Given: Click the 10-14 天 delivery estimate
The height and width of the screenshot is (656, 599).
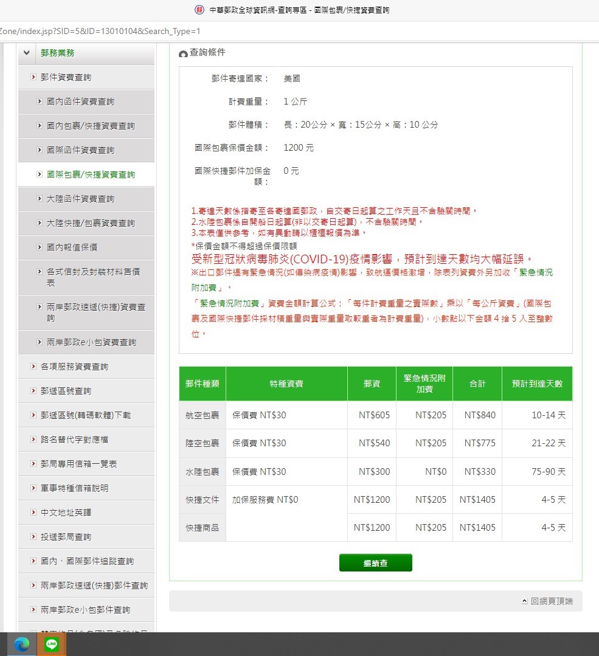Looking at the screenshot, I should (549, 415).
